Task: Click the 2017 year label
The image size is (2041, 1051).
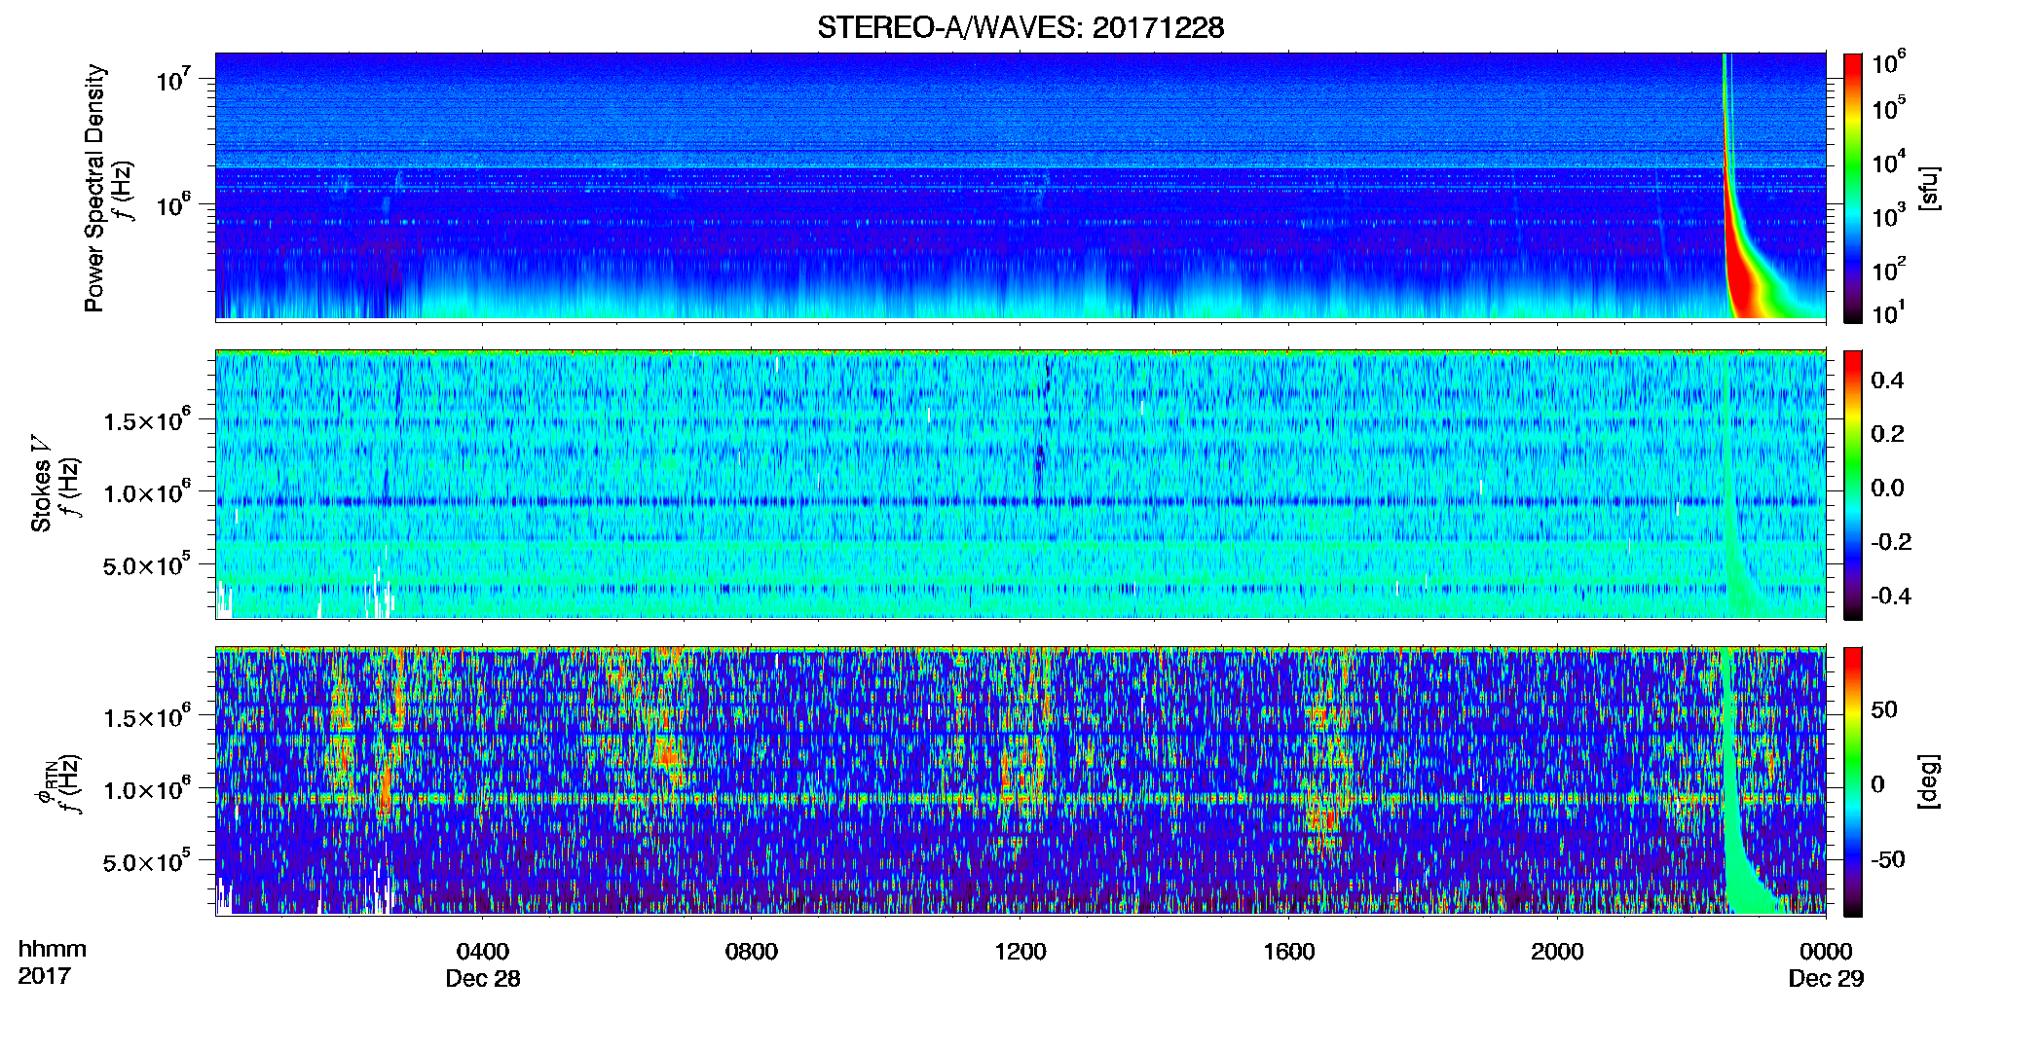Action: [x=44, y=976]
